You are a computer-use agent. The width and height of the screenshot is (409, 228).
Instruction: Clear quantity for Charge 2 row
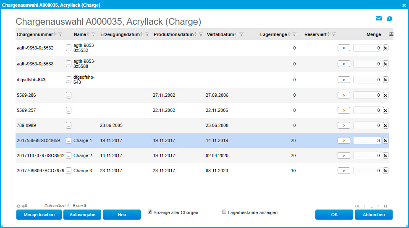(x=385, y=155)
